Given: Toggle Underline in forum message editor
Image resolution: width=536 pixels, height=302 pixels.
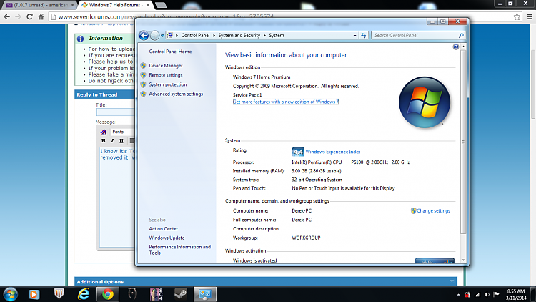Looking at the screenshot, I should [x=121, y=141].
